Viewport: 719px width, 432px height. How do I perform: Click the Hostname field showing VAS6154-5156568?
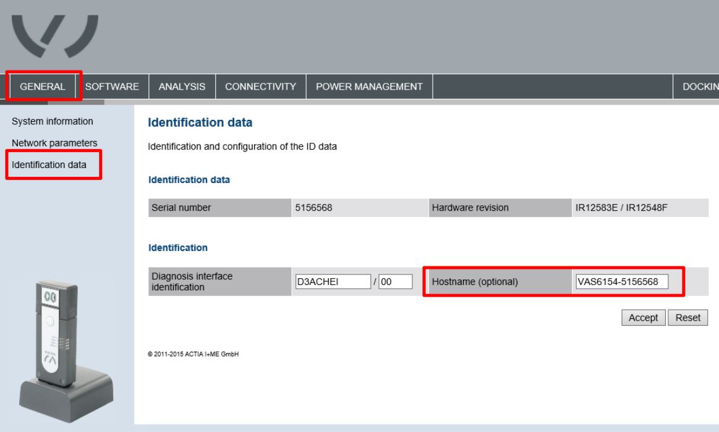(622, 282)
